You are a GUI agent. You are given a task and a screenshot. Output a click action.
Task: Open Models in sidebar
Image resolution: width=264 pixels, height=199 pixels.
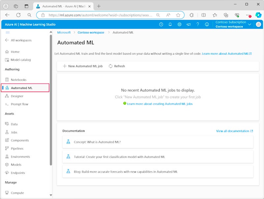[13, 164]
